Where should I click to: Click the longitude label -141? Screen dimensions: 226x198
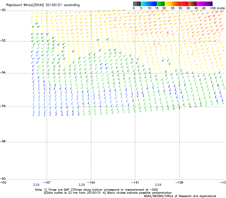(135, 182)
